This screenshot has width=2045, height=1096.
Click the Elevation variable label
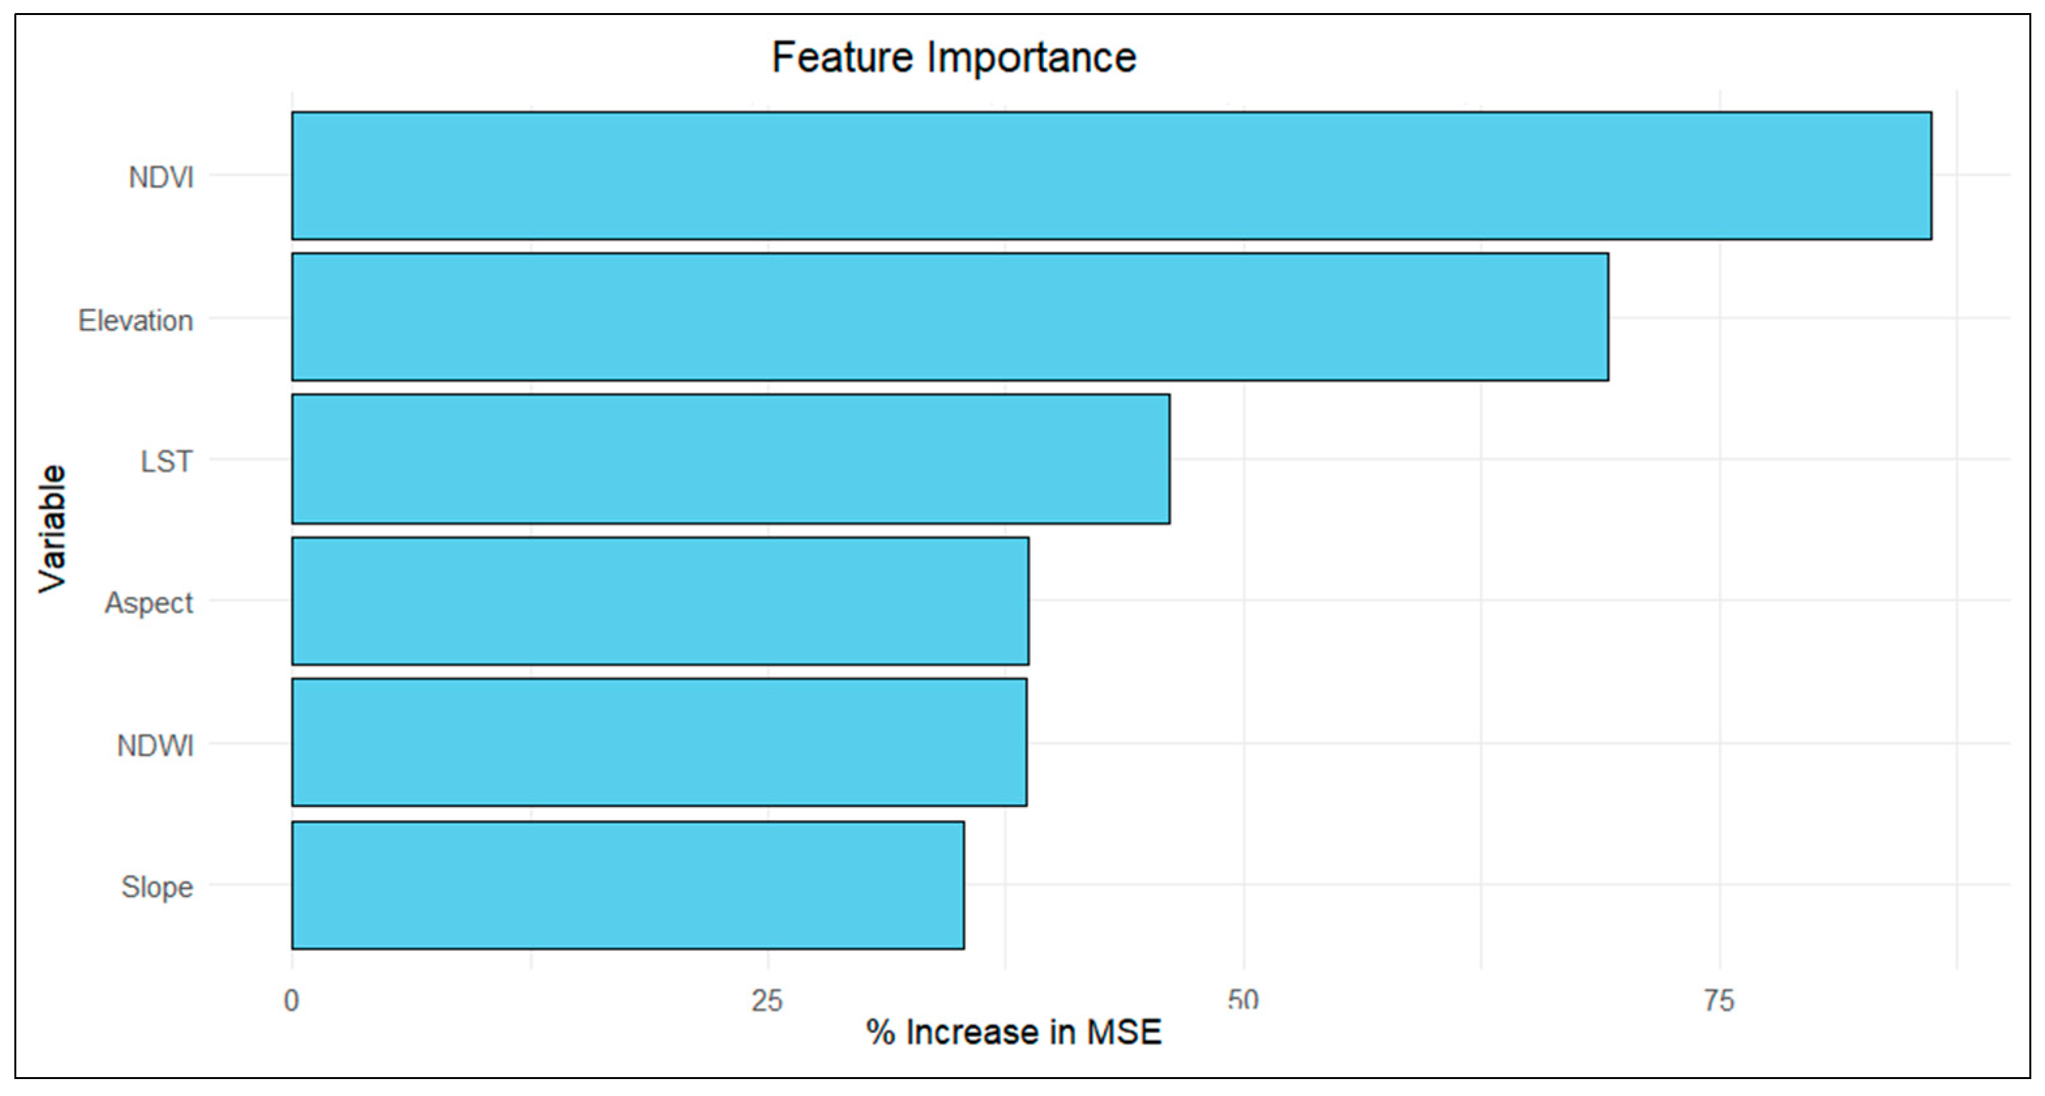(x=136, y=320)
